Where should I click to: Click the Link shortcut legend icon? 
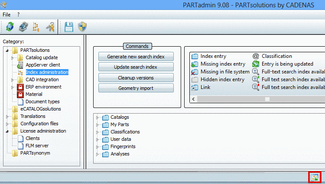(x=195, y=88)
